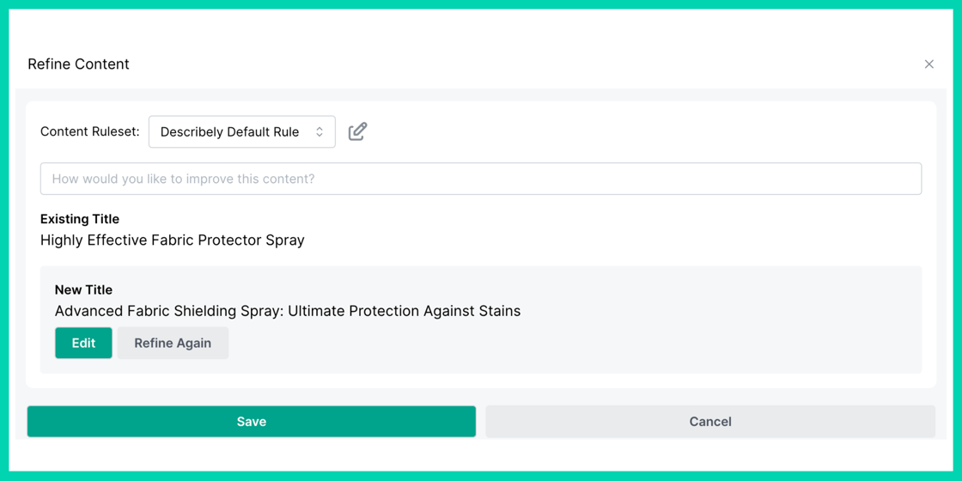962x481 pixels.
Task: Click the word "Spray" in existing title
Action: coord(283,240)
